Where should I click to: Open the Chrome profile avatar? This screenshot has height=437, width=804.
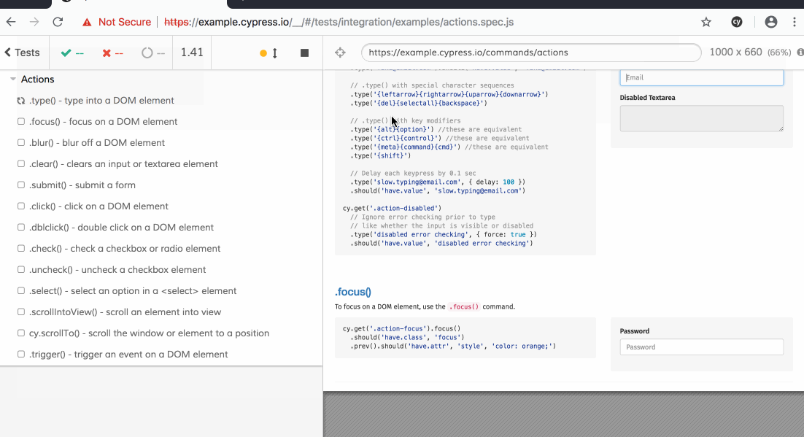(771, 22)
